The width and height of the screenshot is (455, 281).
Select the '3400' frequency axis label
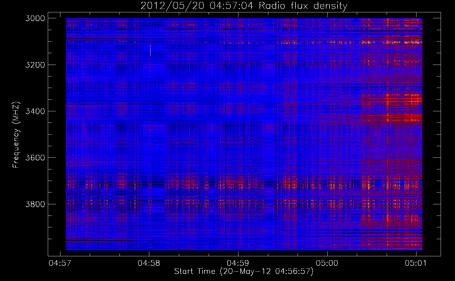point(35,111)
